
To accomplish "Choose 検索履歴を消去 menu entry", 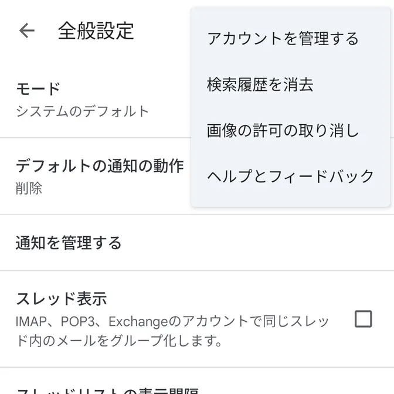I will click(x=260, y=85).
